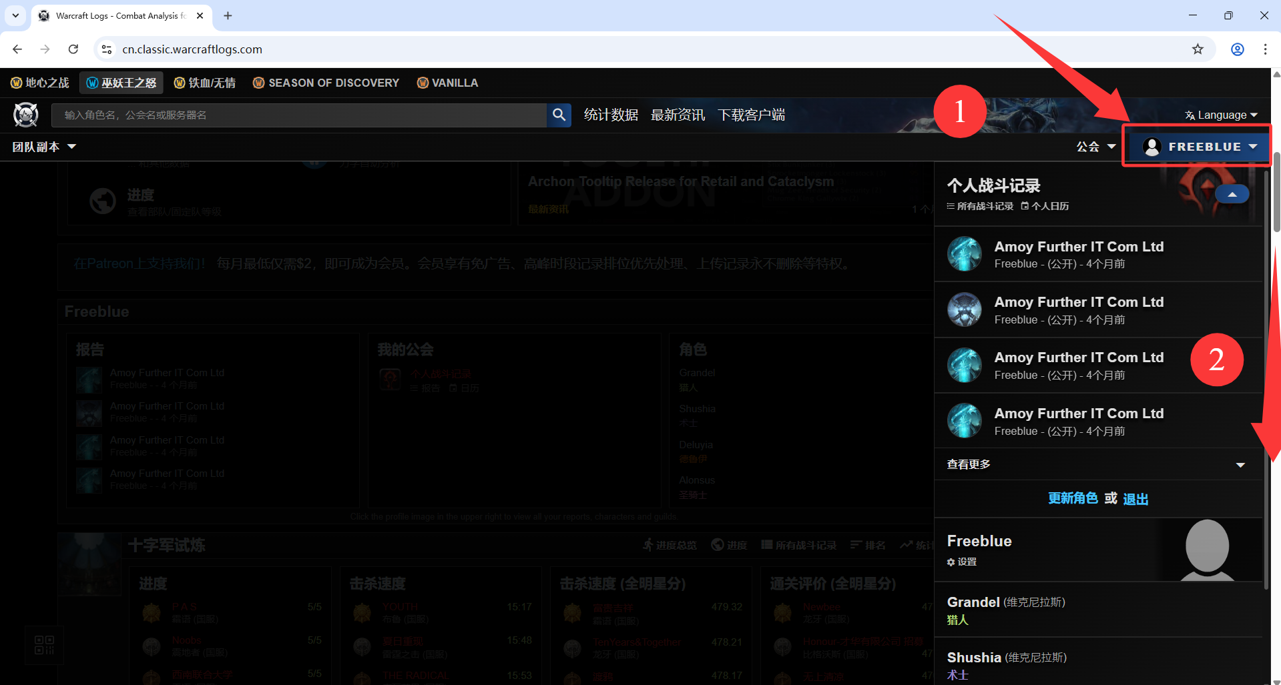Switch to the 铁血/无情 version tab

204,83
